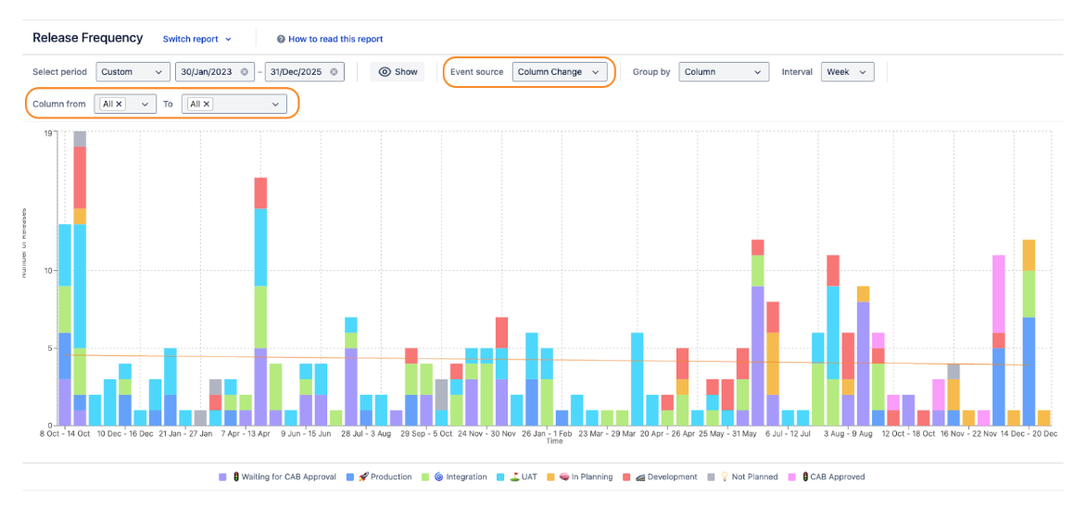Click the x-axis label 28 Jul - 3 Aug
1074x519 pixels.
point(366,433)
